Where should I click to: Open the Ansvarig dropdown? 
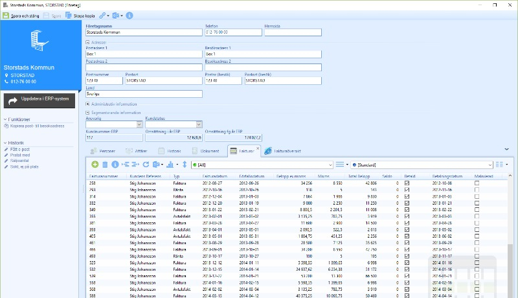tap(139, 124)
